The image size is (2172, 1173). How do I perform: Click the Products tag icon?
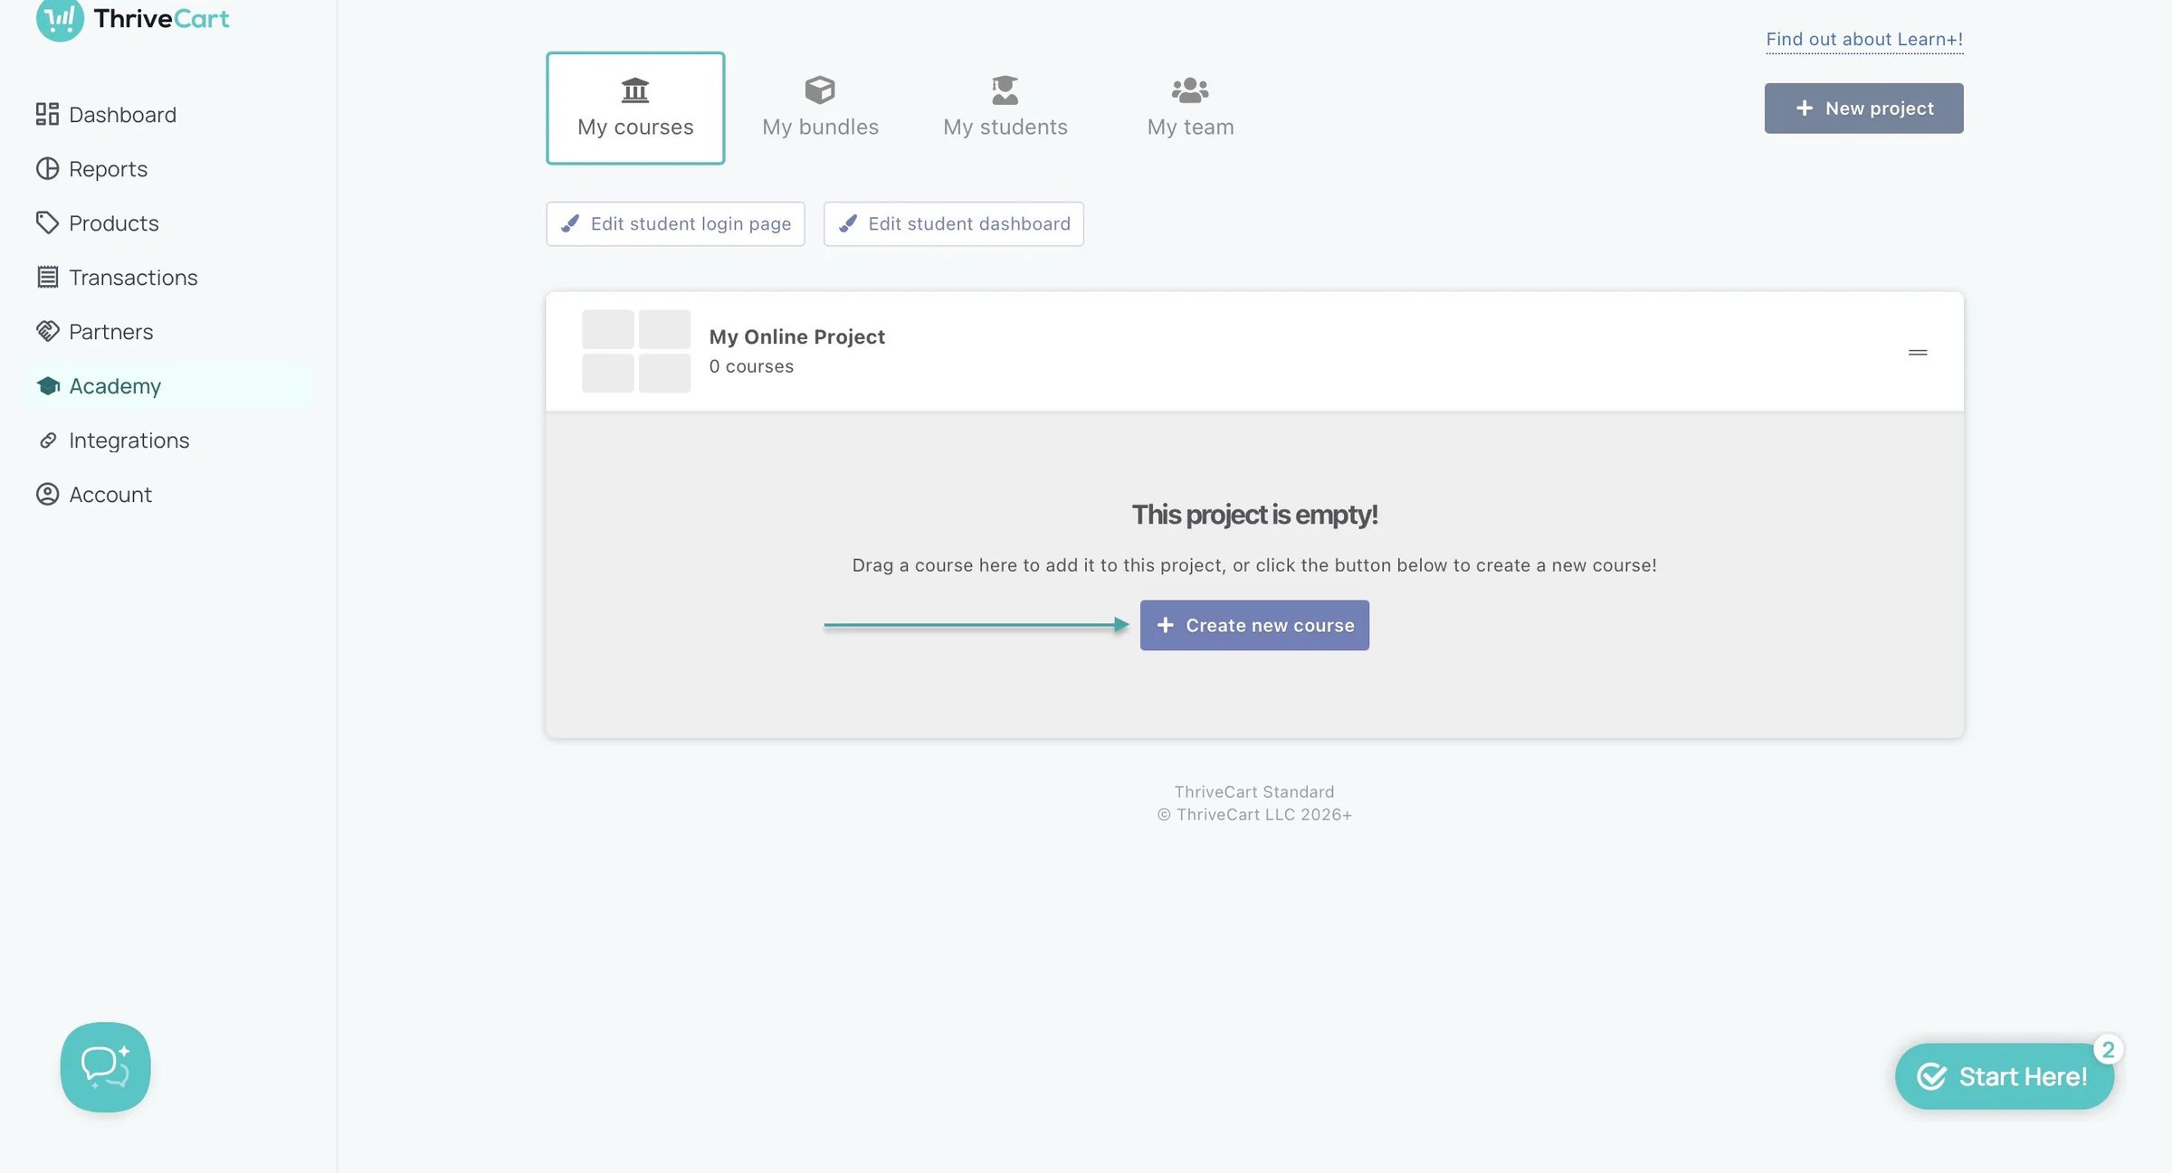coord(47,222)
